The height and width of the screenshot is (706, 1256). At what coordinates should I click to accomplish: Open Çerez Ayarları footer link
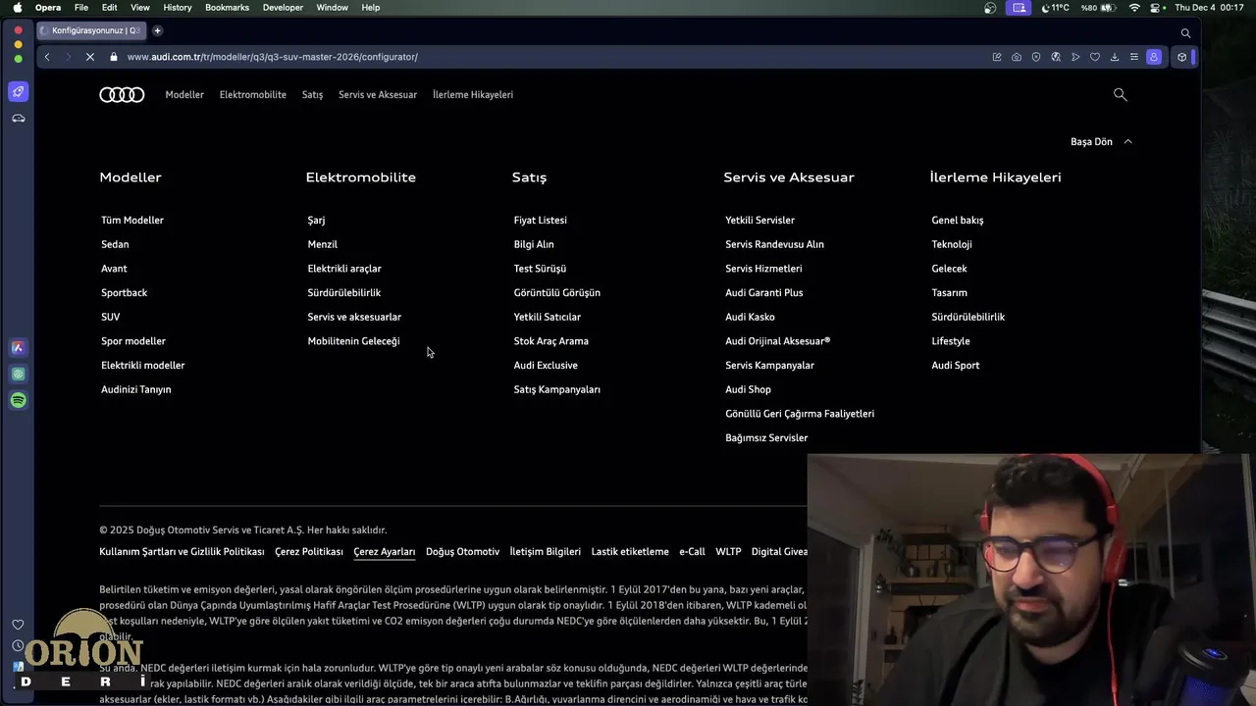385,552
